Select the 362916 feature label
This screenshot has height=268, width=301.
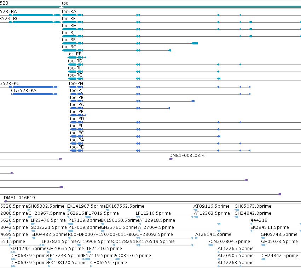point(76,213)
